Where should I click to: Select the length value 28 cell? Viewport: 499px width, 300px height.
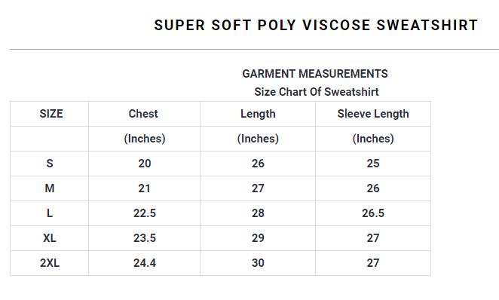[258, 213]
